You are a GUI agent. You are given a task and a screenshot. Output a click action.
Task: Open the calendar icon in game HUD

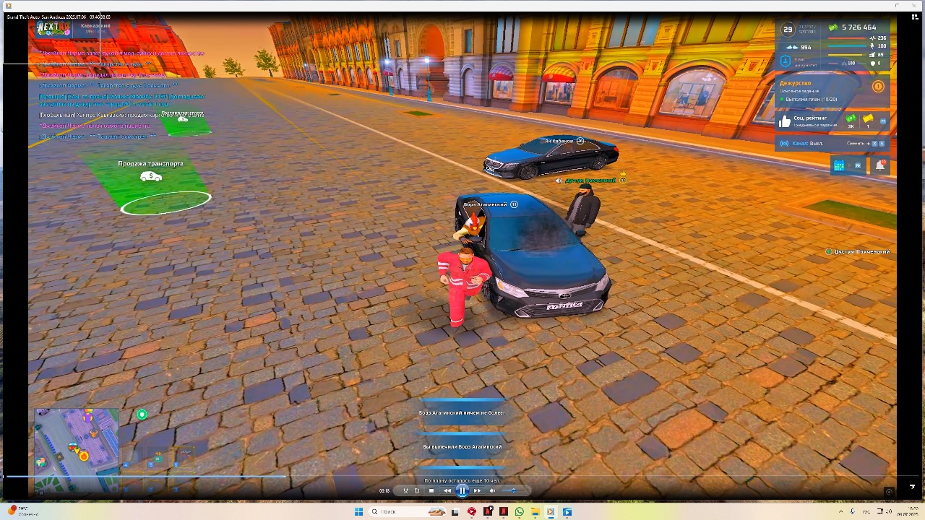pos(839,165)
